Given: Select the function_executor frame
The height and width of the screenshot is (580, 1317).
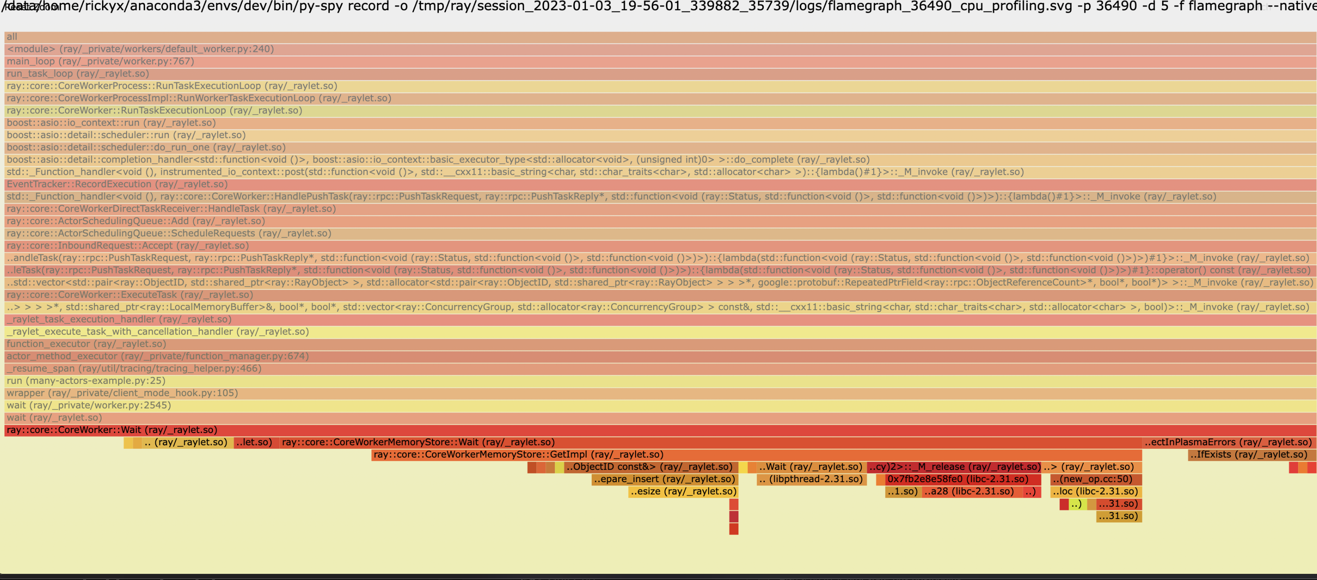Looking at the screenshot, I should [658, 344].
